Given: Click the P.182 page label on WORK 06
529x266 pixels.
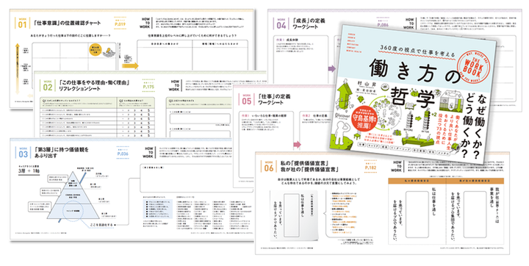Looking at the screenshot, I should (x=371, y=168).
